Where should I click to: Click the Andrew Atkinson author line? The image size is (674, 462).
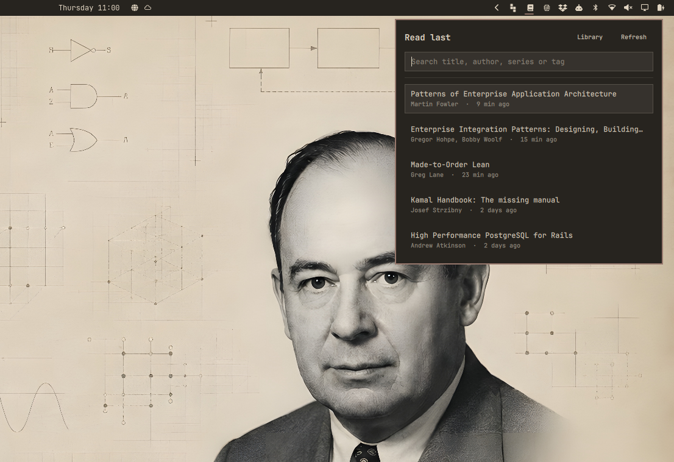click(x=465, y=246)
